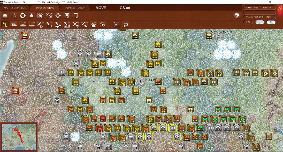Click the Pskov city hex
This screenshot has width=283, height=152.
(140, 81)
